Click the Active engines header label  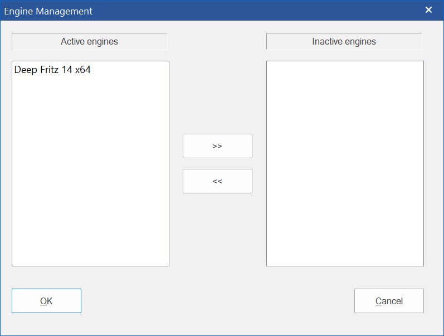[x=89, y=42]
